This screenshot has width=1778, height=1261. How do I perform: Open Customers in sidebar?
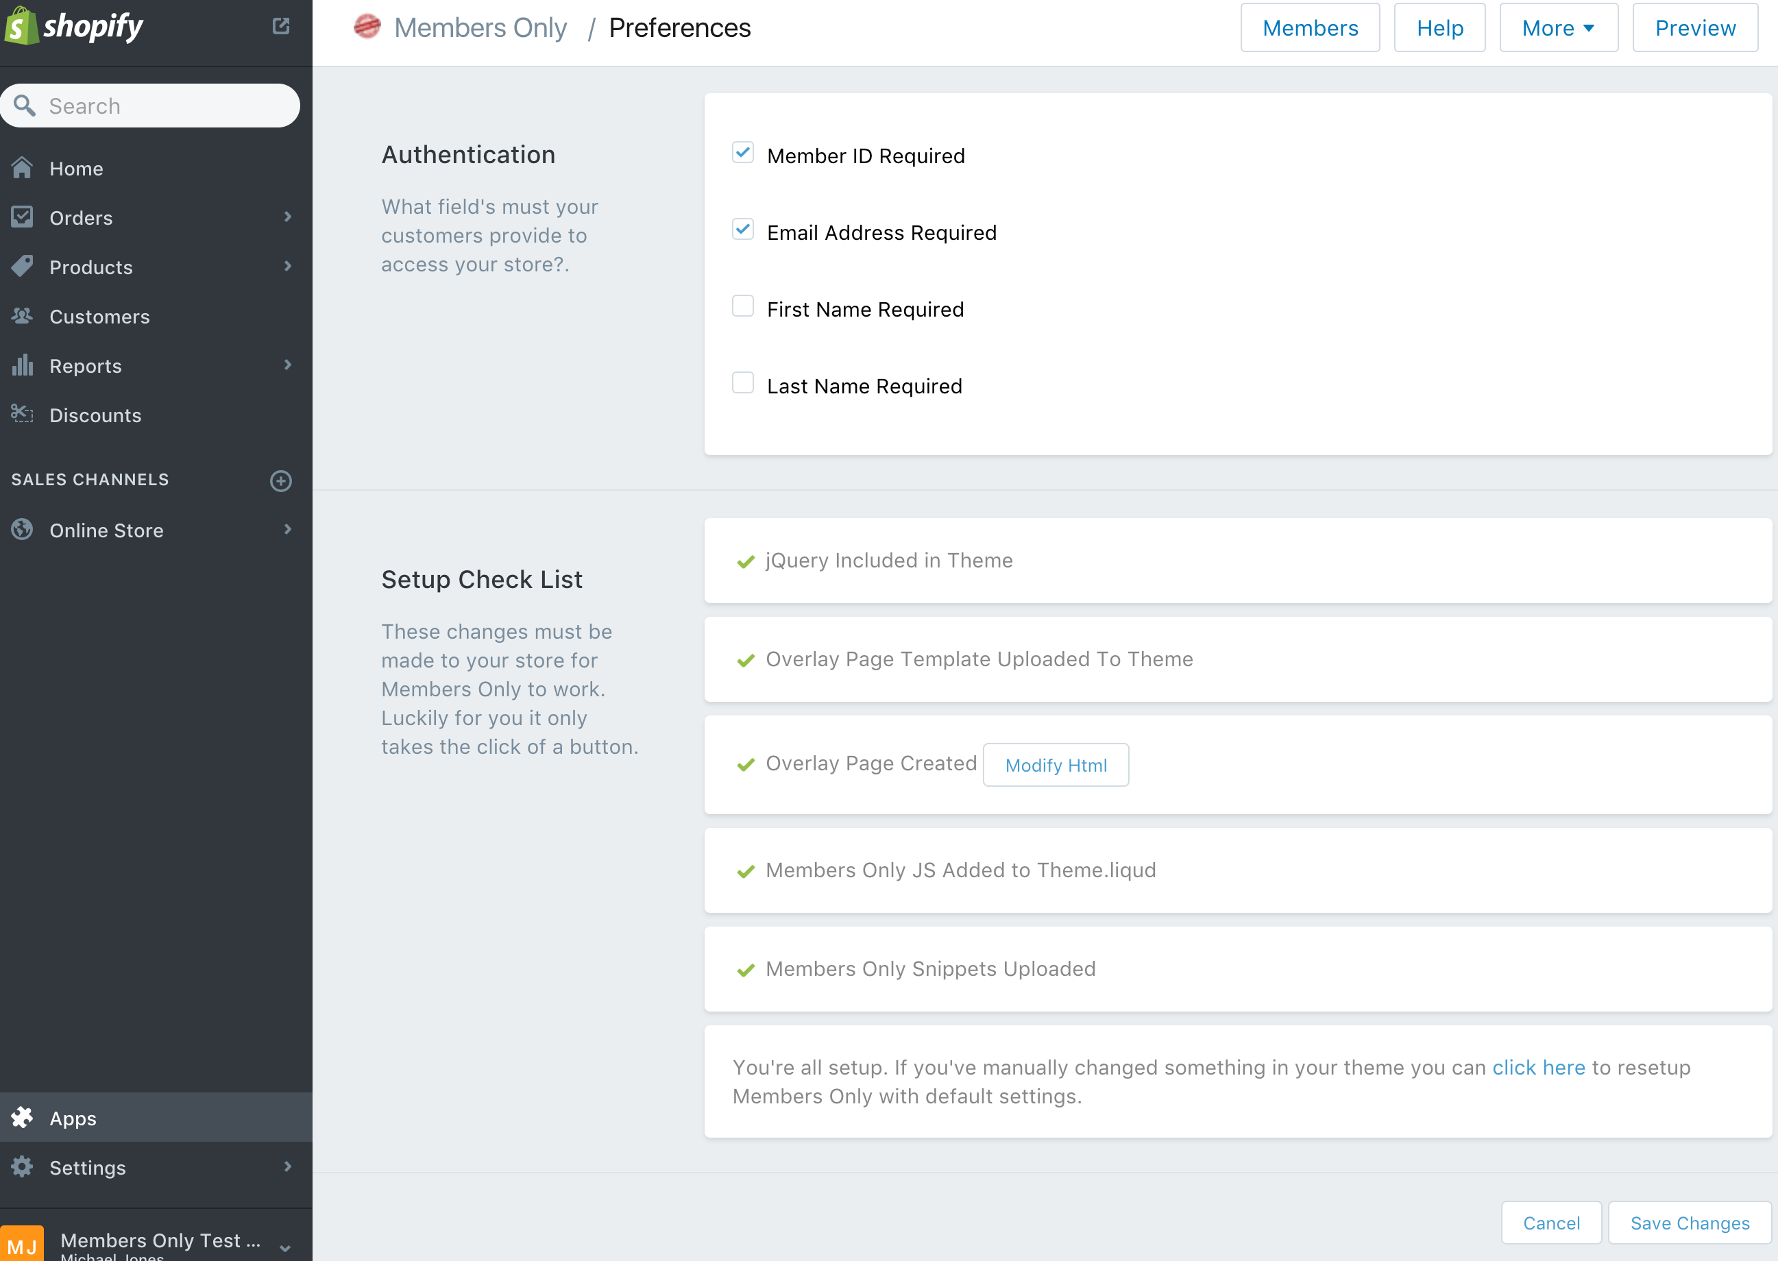click(x=156, y=316)
